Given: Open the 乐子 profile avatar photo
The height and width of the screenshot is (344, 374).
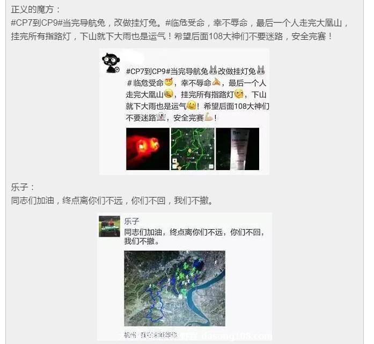Looking at the screenshot, I should pos(109,226).
